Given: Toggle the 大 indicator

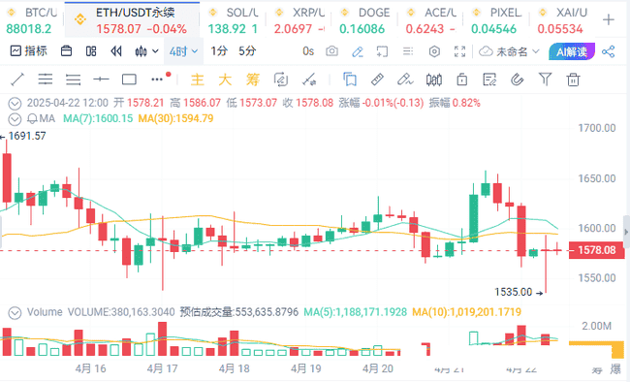Looking at the screenshot, I should click(x=225, y=80).
